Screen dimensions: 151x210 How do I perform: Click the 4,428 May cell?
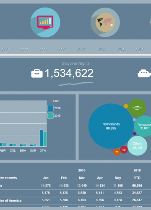tap(118, 200)
